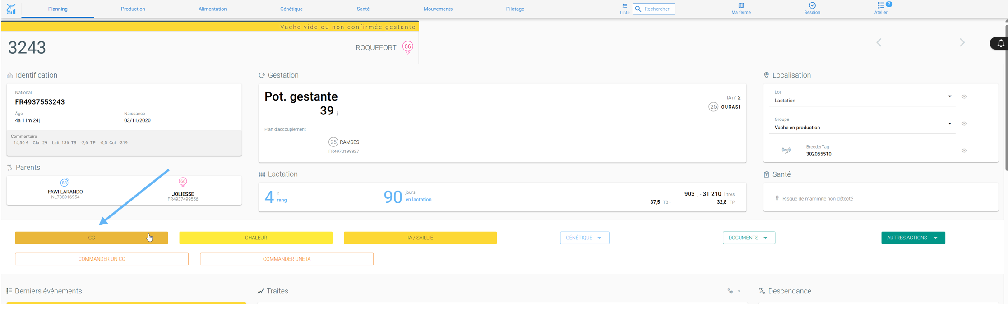Open the AUTRES ACTIONS dropdown
The height and width of the screenshot is (320, 1008).
coord(913,238)
